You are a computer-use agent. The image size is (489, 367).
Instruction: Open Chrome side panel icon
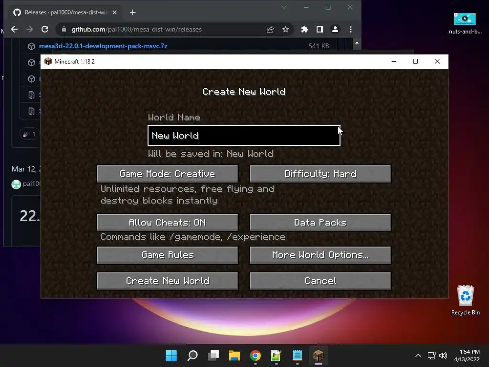click(x=319, y=29)
